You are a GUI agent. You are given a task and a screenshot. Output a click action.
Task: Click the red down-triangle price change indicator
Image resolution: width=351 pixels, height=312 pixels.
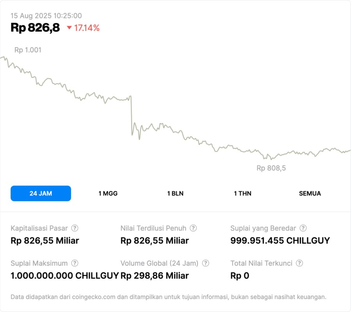69,28
